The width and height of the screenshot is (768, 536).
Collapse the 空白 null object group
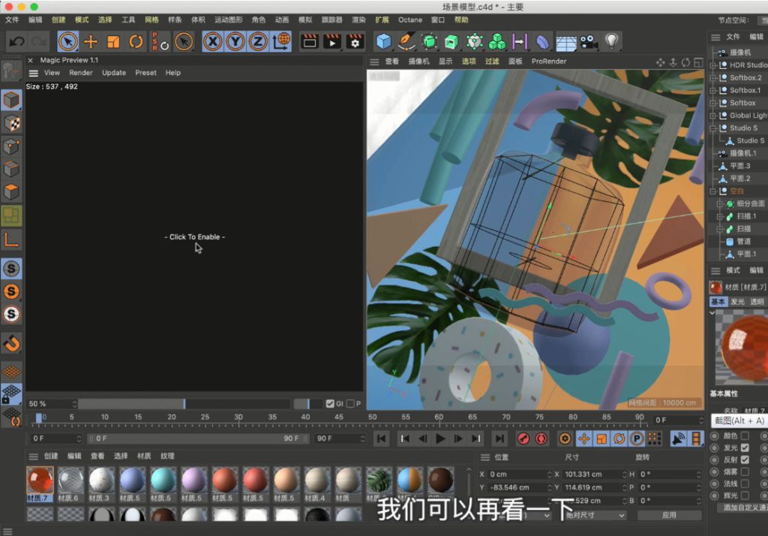tap(714, 191)
